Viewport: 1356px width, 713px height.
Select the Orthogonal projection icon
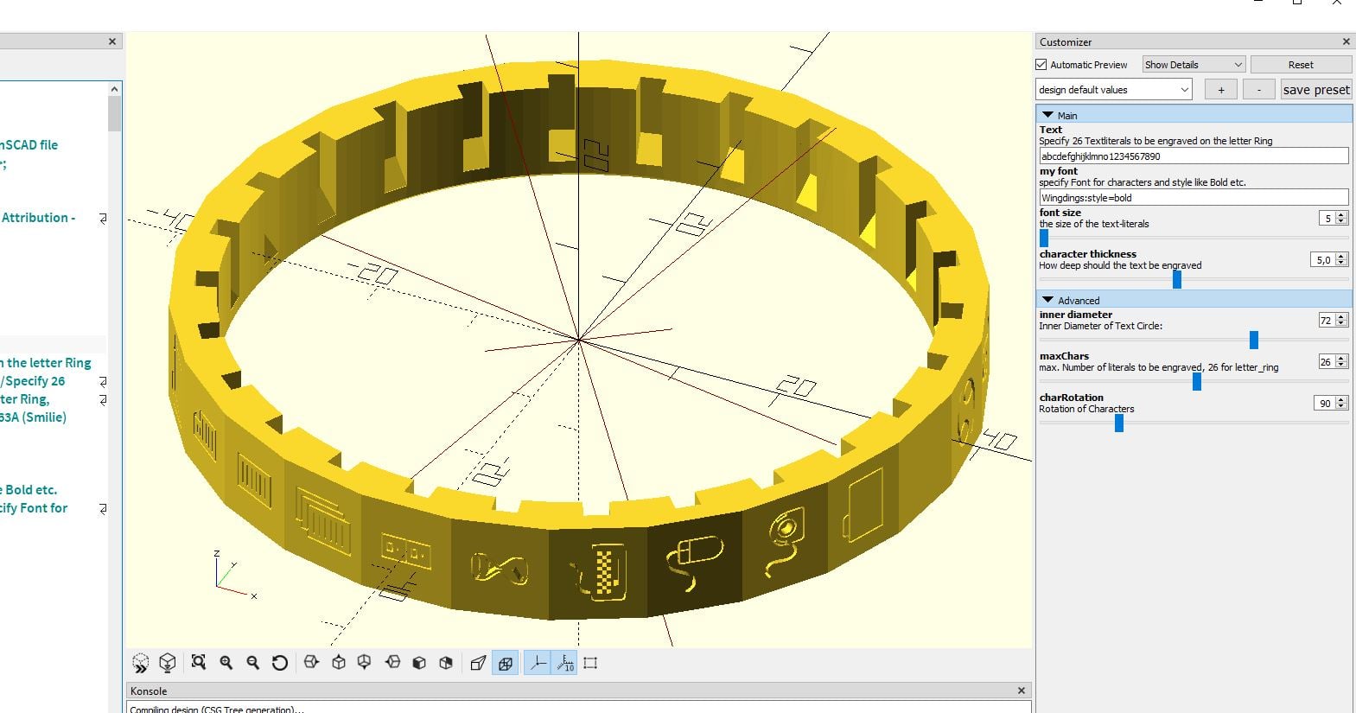(506, 663)
